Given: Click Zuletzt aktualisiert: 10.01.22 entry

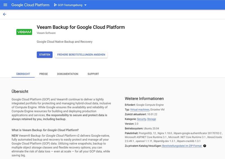Looking at the screenshot, I should click(x=141, y=114).
